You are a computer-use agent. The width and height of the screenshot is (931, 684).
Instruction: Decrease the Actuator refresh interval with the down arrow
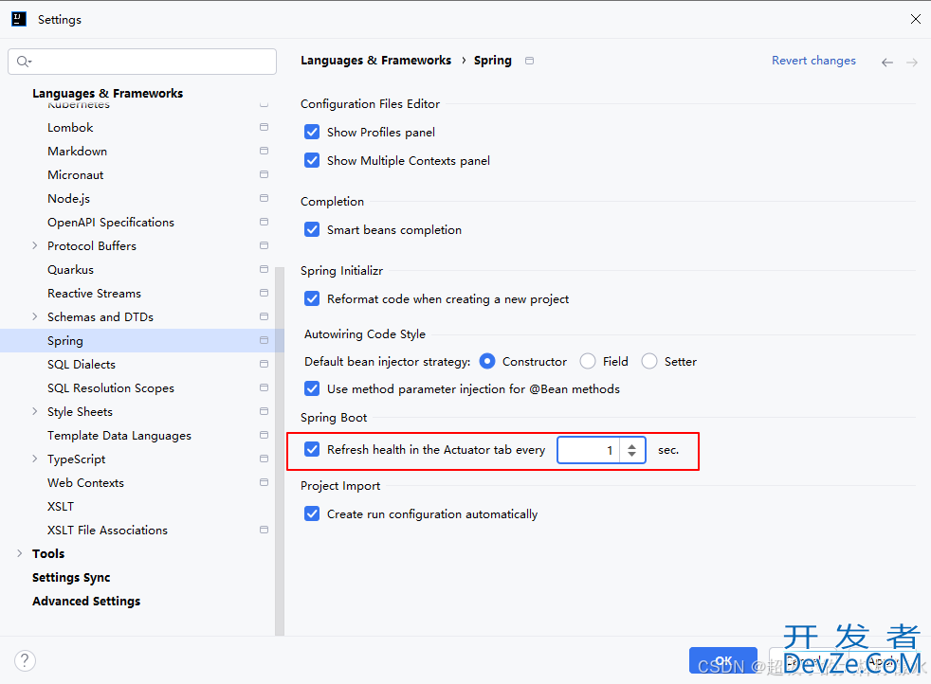631,455
